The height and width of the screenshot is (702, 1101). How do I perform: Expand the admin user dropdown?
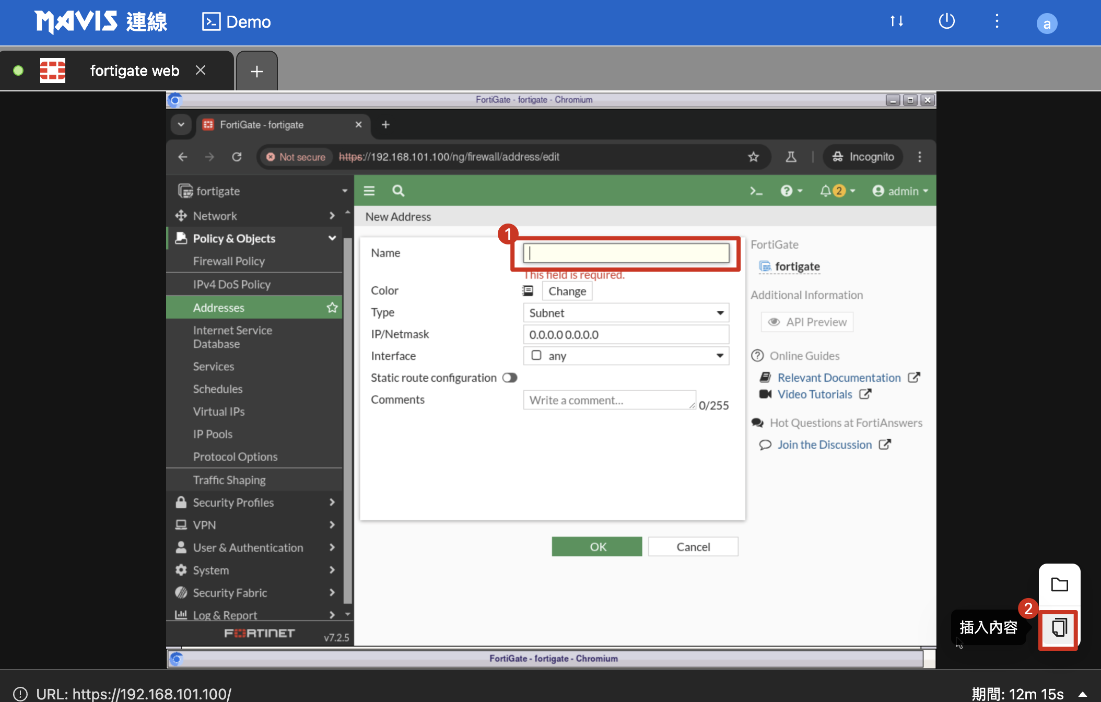(x=900, y=191)
